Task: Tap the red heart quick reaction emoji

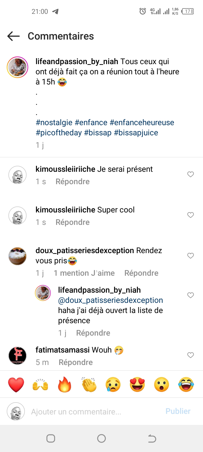Action: point(16,384)
